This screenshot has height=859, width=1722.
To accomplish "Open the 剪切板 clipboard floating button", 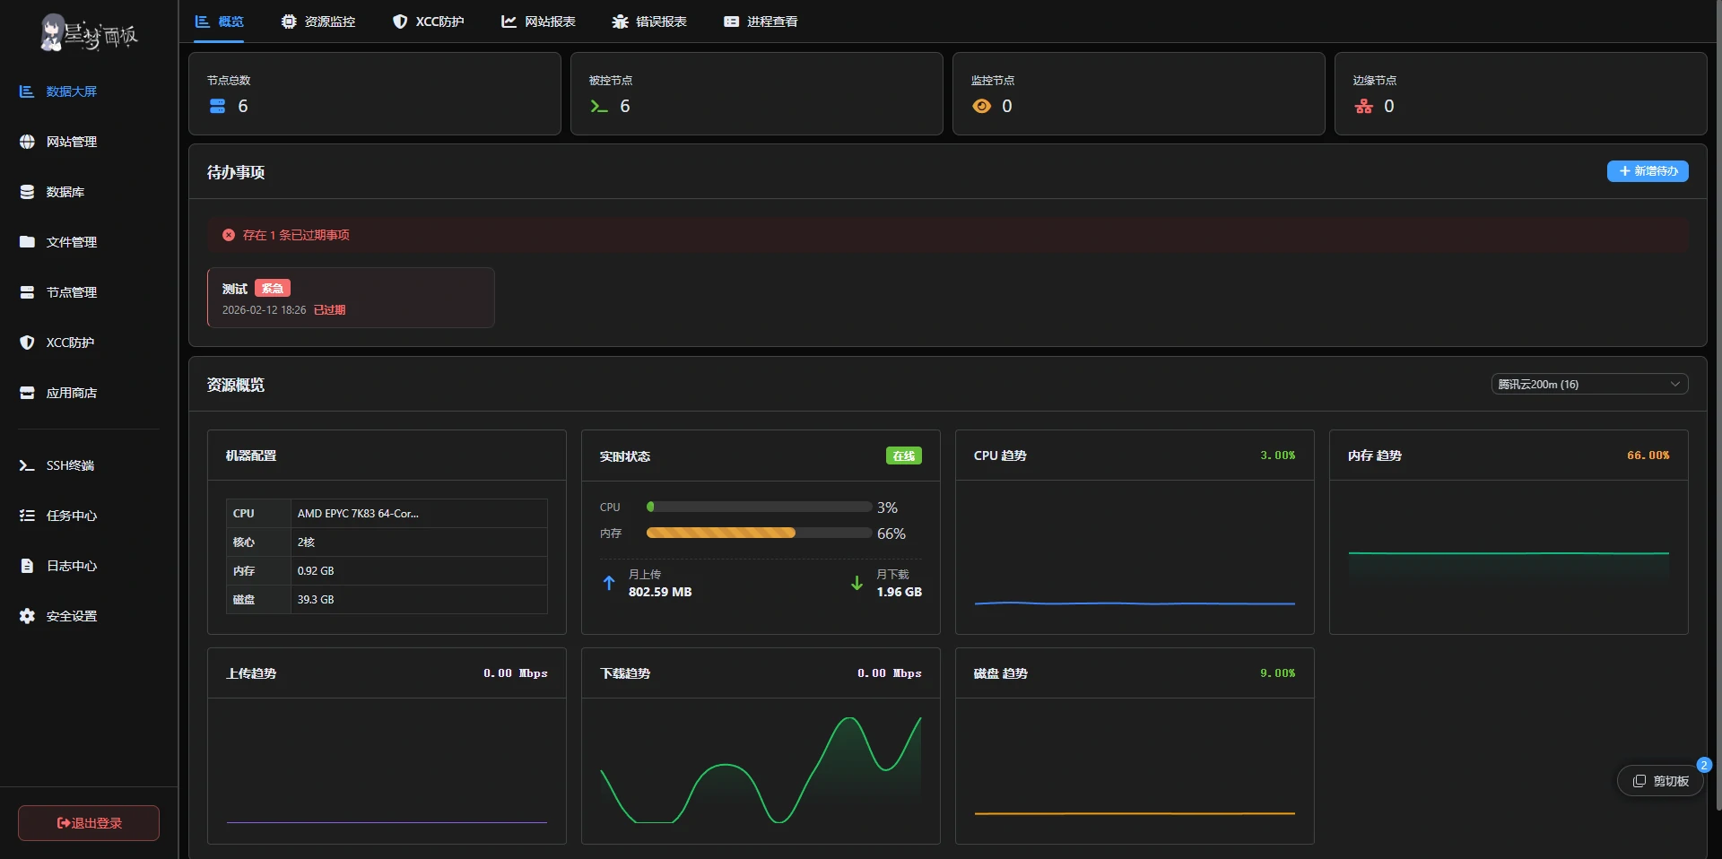I will pos(1660,781).
